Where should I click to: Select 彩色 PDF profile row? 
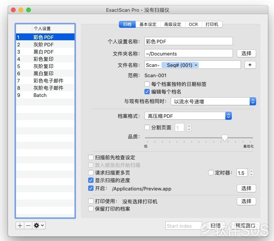45,37
